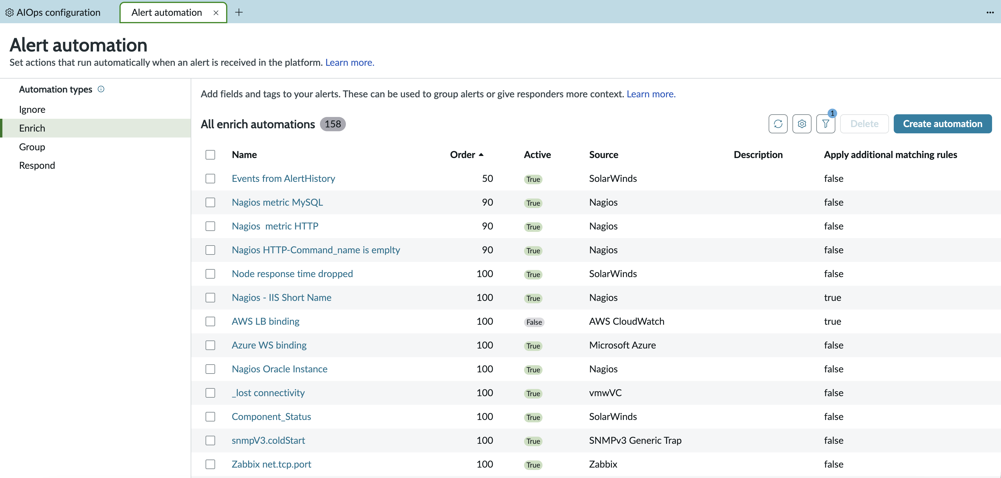
Task: Open the Zabbix net.tcp.port automation
Action: (x=271, y=464)
